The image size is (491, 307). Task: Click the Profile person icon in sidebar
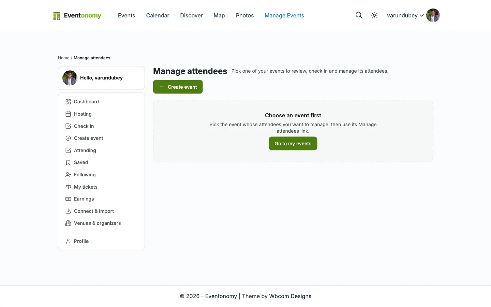68,241
